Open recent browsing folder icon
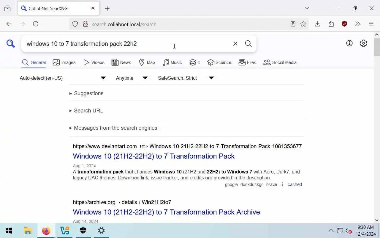 [x=7, y=8]
